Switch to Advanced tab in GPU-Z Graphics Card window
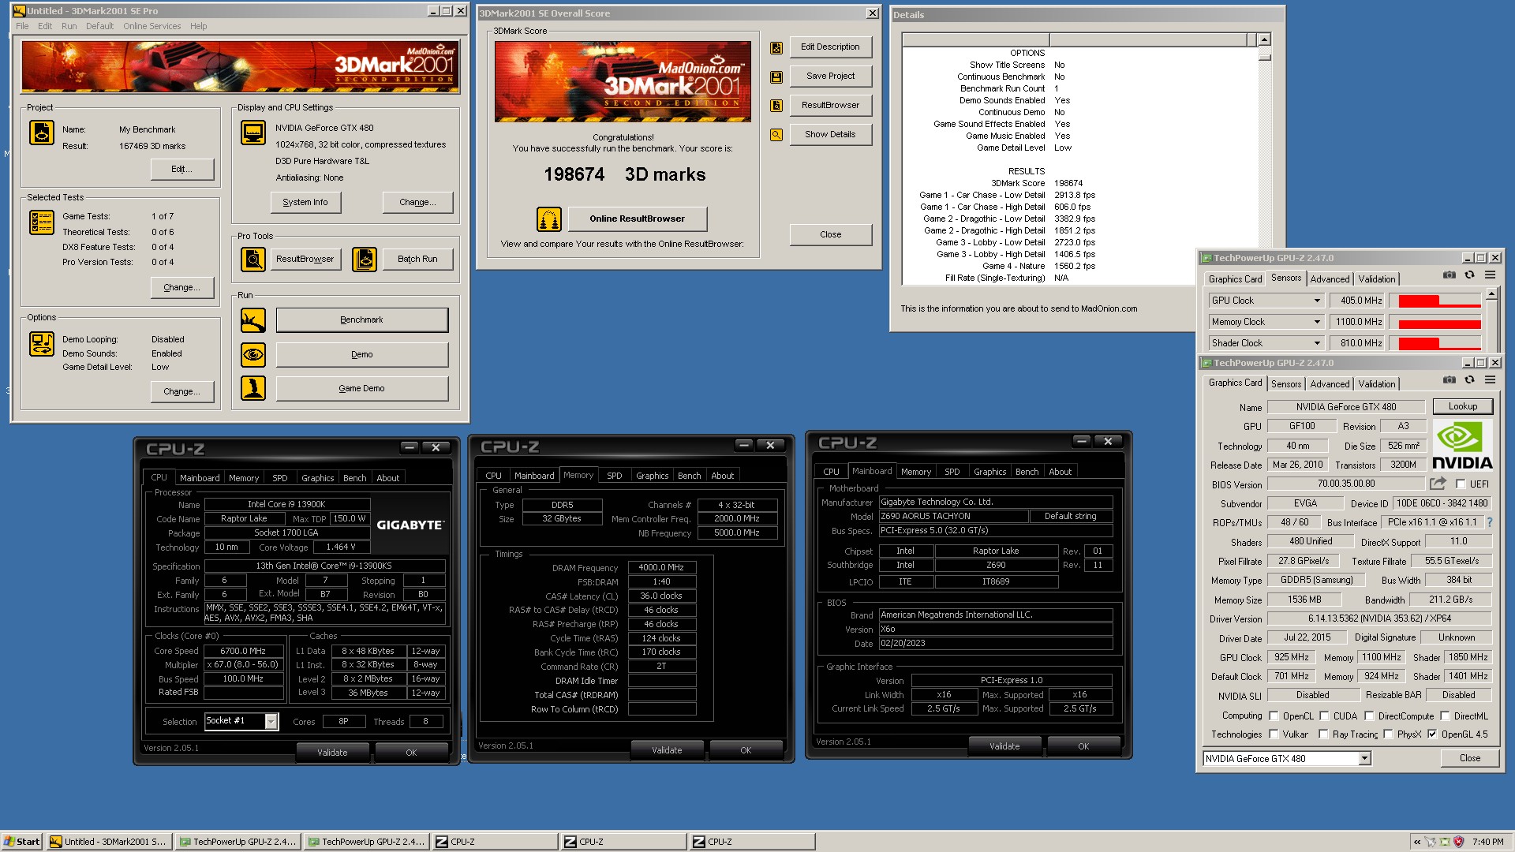 (1330, 384)
